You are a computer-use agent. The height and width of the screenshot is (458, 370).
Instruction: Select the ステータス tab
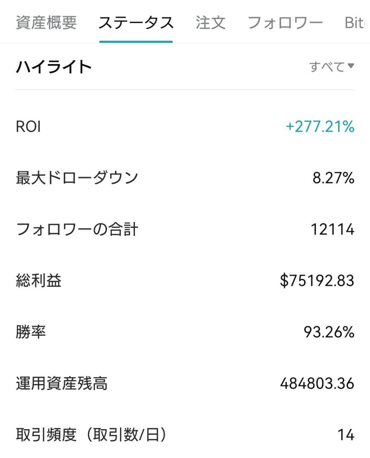click(136, 23)
